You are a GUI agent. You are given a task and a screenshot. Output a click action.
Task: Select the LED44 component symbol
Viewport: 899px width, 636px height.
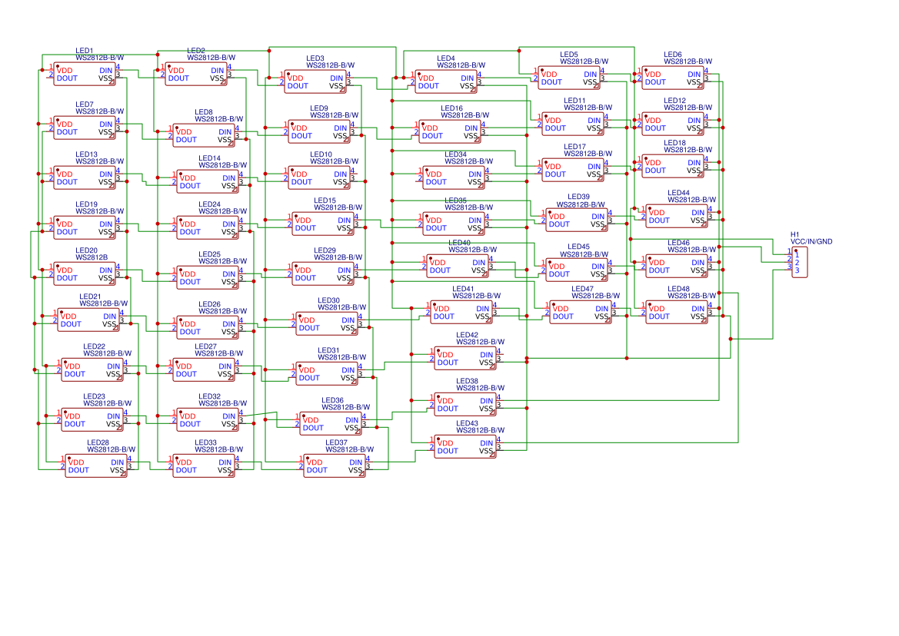[x=677, y=217]
